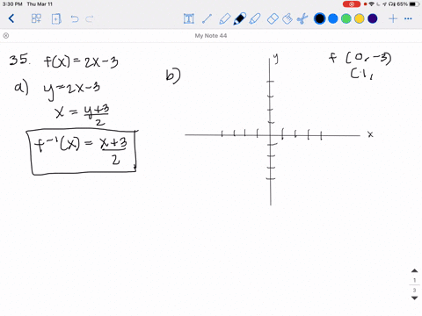Choose the yellow ink color
The width and height of the screenshot is (422, 316).
click(360, 18)
